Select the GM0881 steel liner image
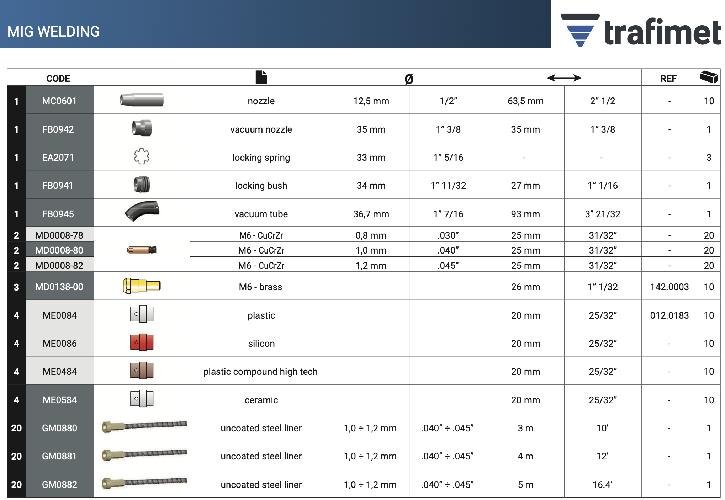The height and width of the screenshot is (500, 725). pyautogui.click(x=144, y=454)
